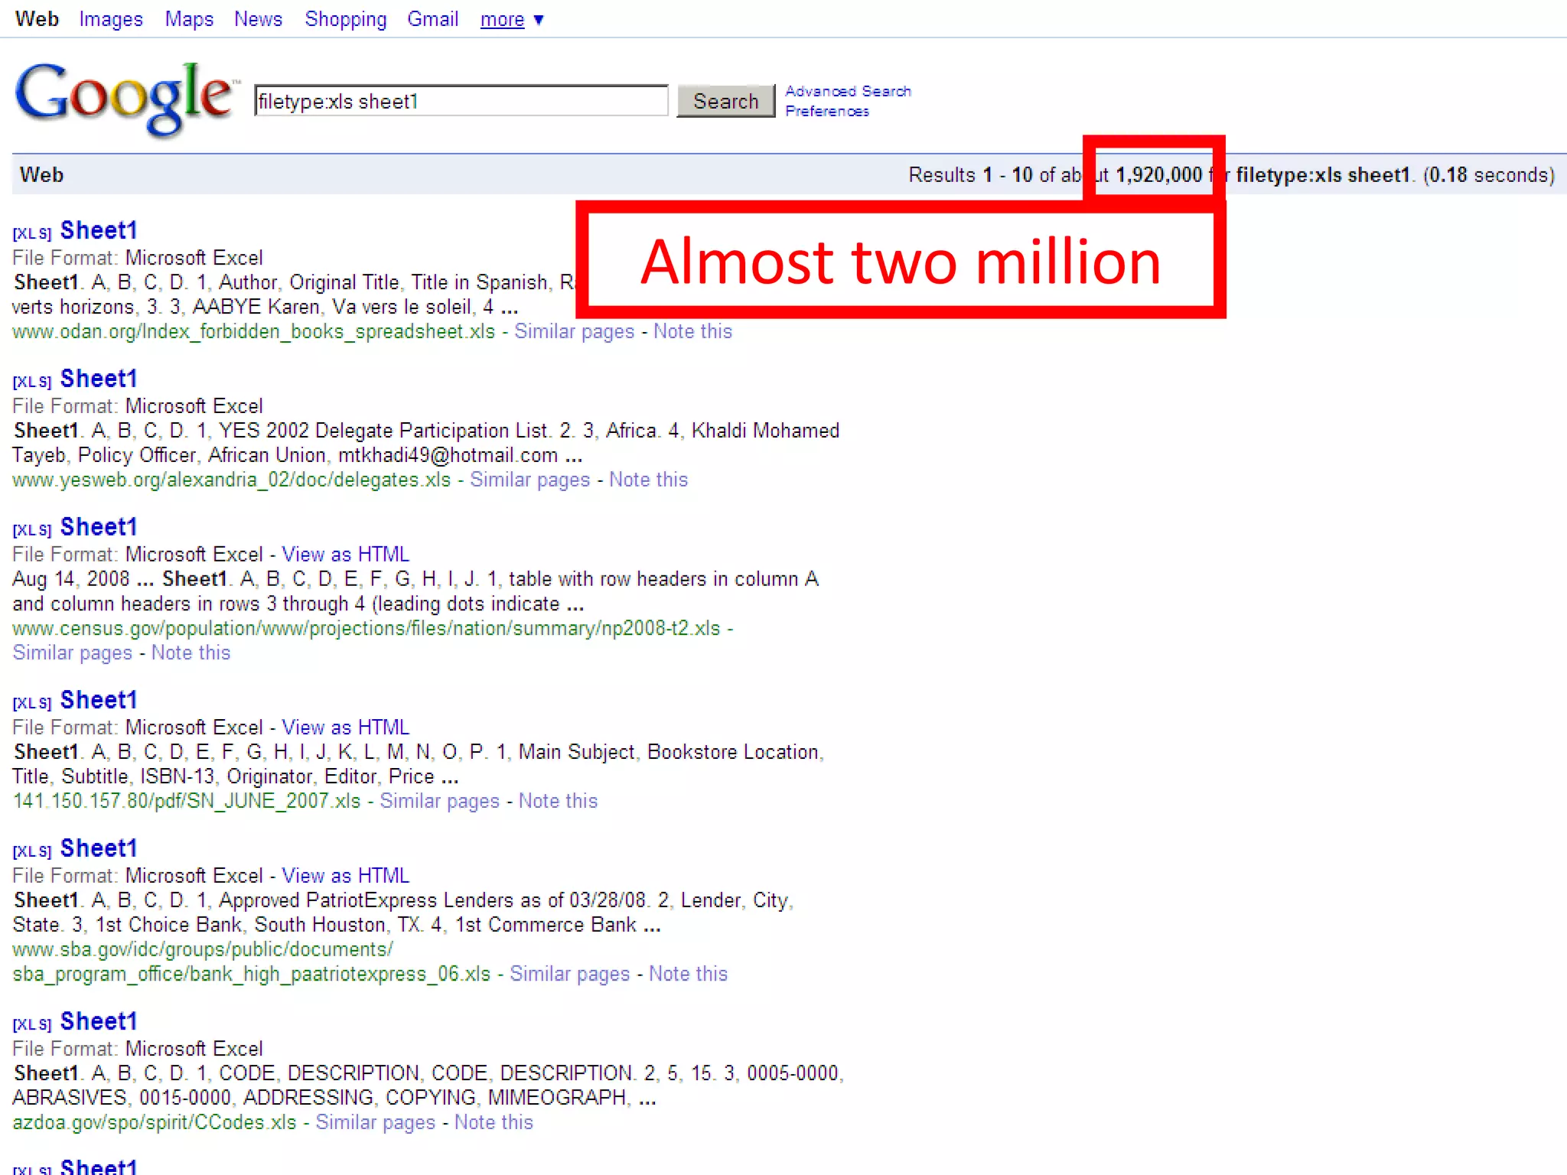
Task: Open the Images tab
Action: pyautogui.click(x=111, y=19)
